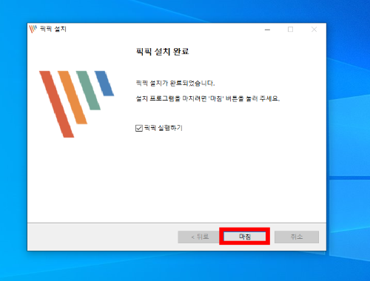Screen dimensions: 370x281
Task: Click the instruction text mentioning '마침' 버튼
Action: tap(208, 98)
